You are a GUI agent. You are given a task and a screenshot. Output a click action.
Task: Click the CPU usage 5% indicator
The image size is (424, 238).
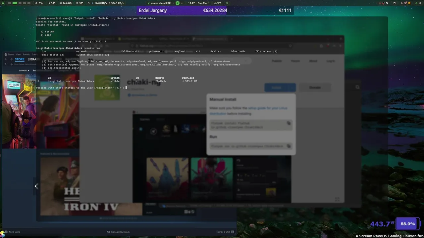point(39,3)
